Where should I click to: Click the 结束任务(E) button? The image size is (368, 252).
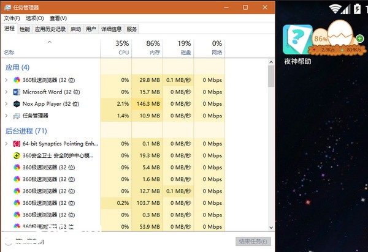coord(252,242)
